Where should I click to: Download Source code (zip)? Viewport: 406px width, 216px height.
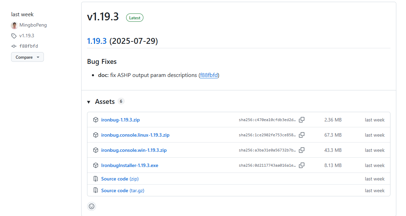pyautogui.click(x=120, y=179)
